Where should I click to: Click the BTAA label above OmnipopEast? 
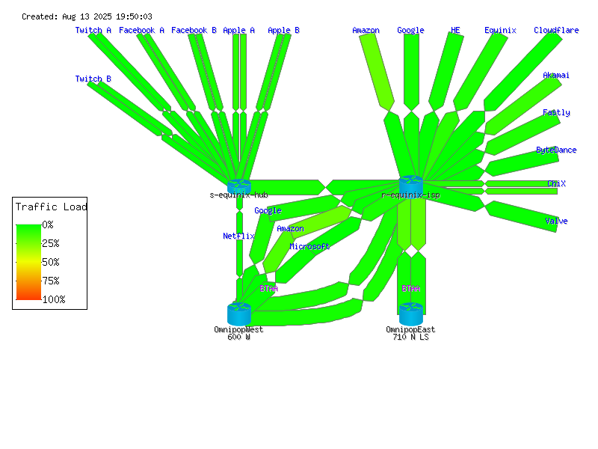410,288
